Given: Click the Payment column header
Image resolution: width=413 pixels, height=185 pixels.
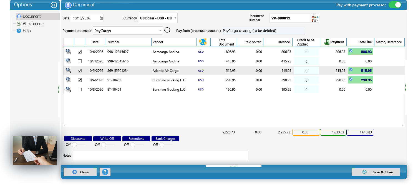Looking at the screenshot, I should coord(334,42).
